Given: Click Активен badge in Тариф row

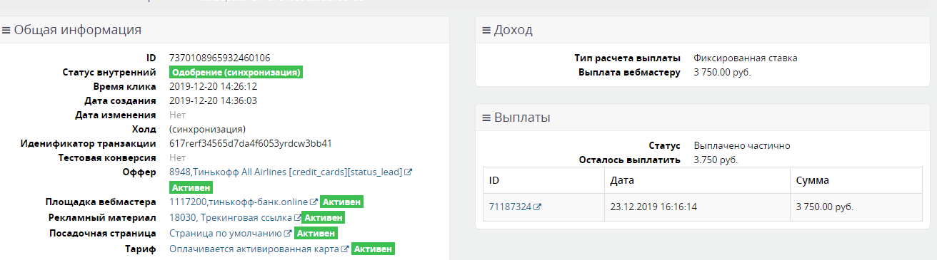Looking at the screenshot, I should (373, 249).
